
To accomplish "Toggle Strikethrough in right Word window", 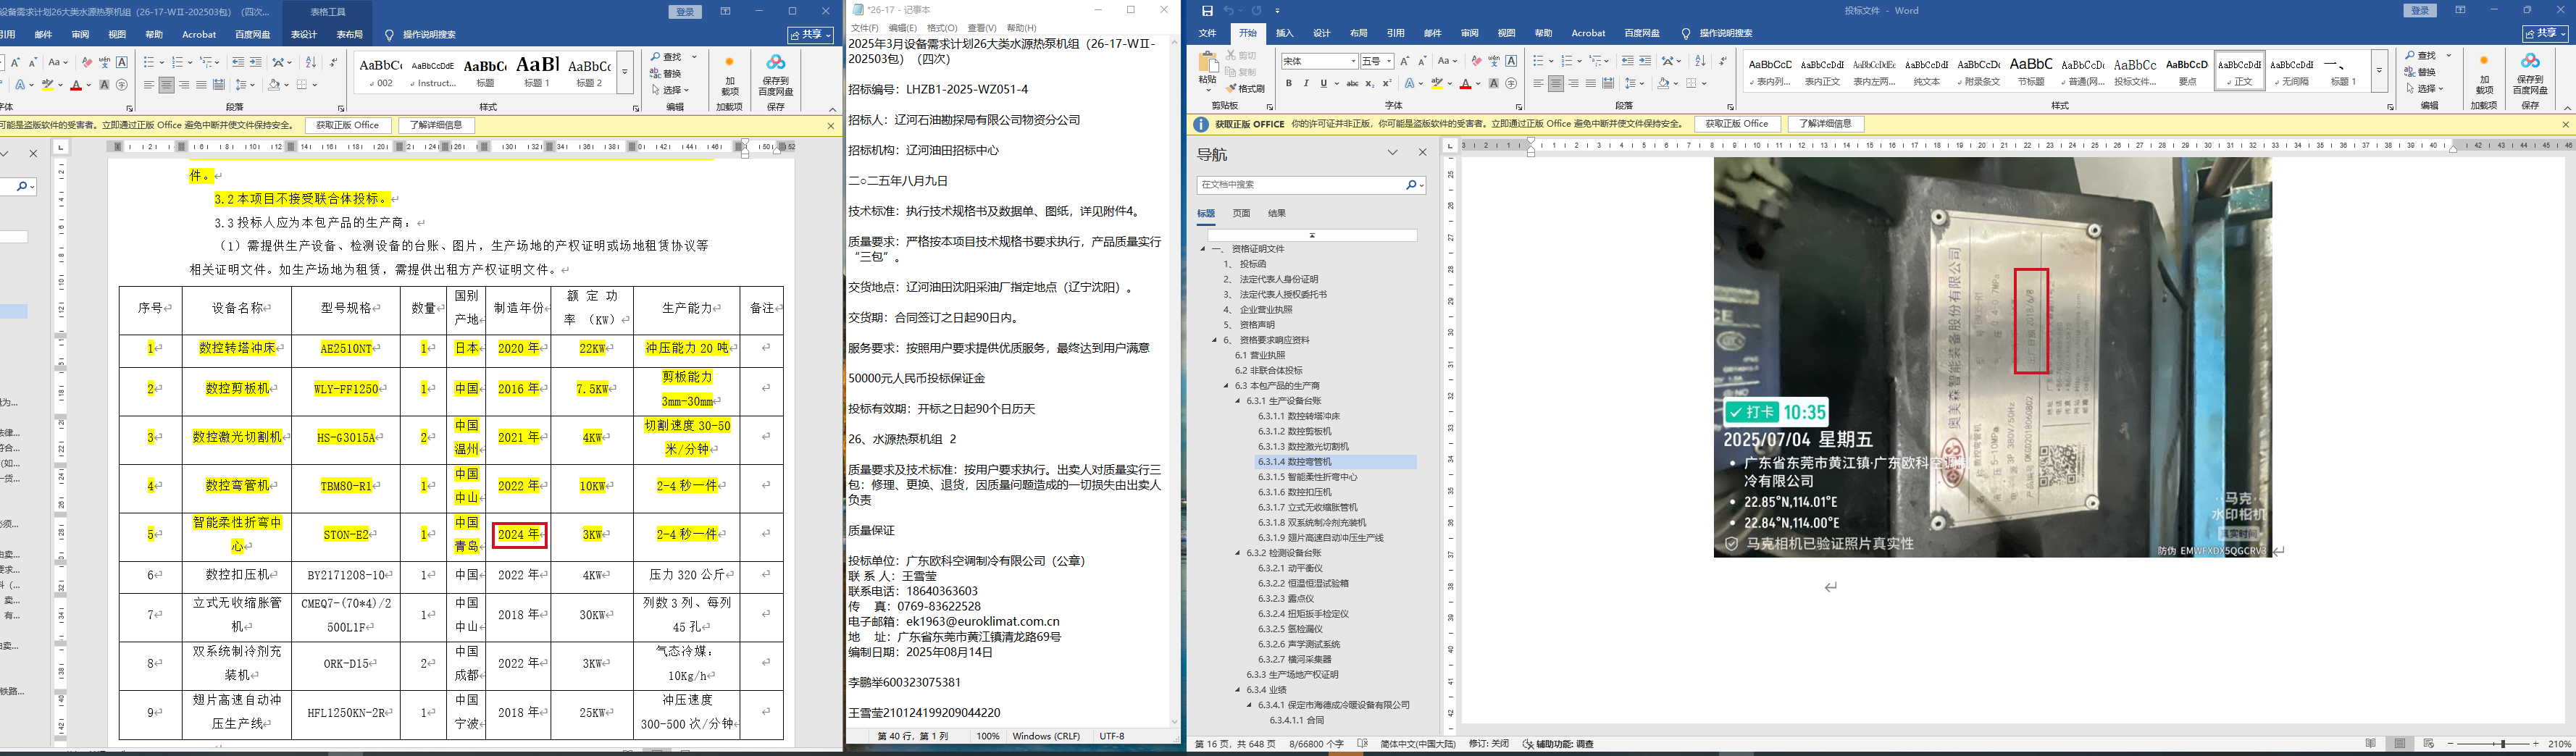I will point(1352,84).
